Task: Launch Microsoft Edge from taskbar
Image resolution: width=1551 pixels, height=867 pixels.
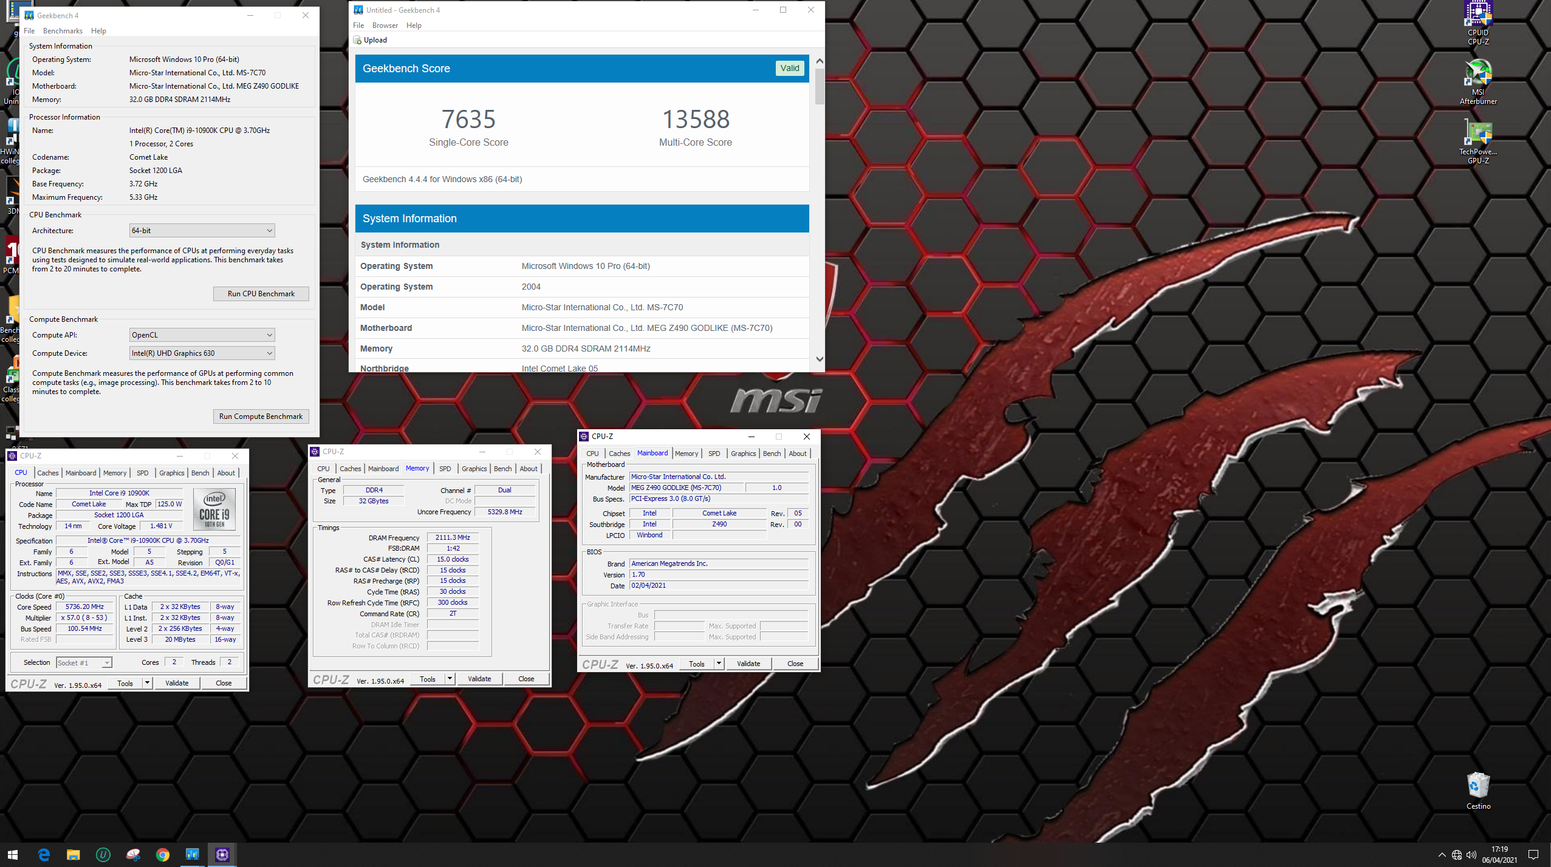Action: pyautogui.click(x=44, y=855)
